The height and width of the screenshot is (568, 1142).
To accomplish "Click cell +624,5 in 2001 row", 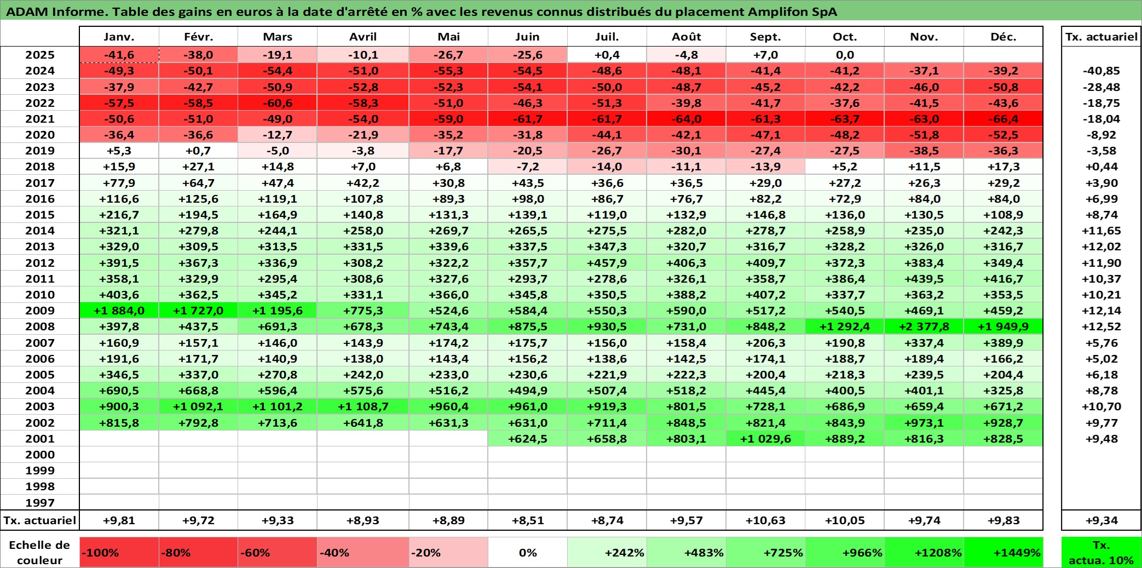I will click(528, 439).
